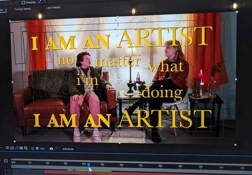
Task: Click bottom-center layer transform handle
Action: (119, 143)
